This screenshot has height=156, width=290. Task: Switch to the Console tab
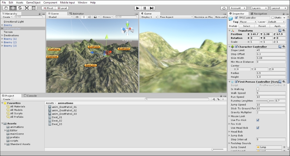pyautogui.click(x=30, y=96)
